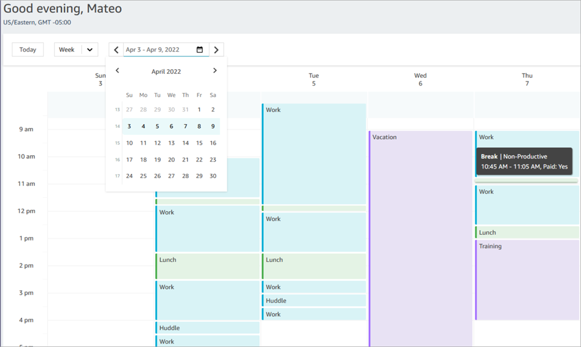581x347 pixels.
Task: Open Thursday's Training block
Action: [x=528, y=280]
